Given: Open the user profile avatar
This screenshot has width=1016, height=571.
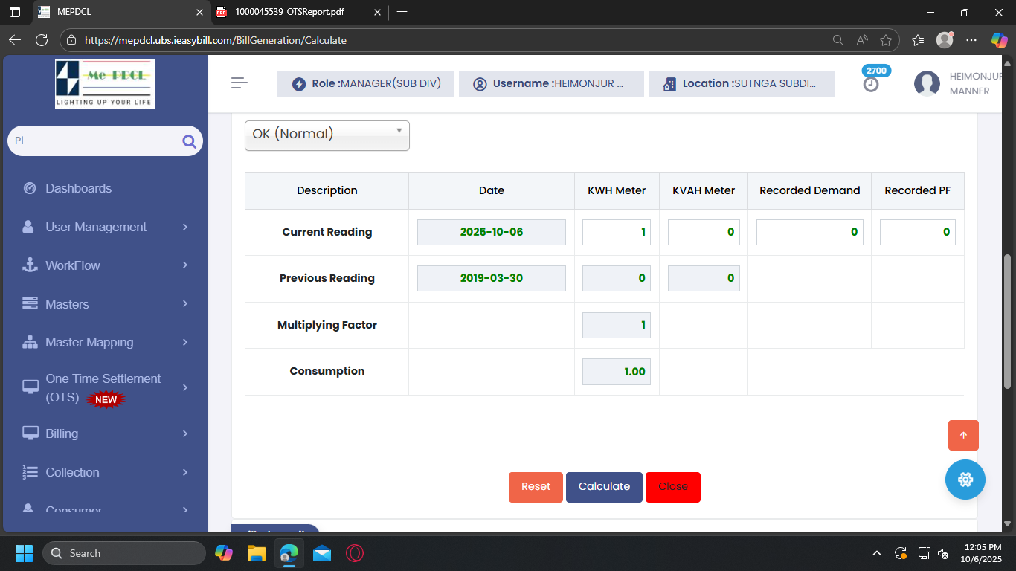Looking at the screenshot, I should 927,83.
